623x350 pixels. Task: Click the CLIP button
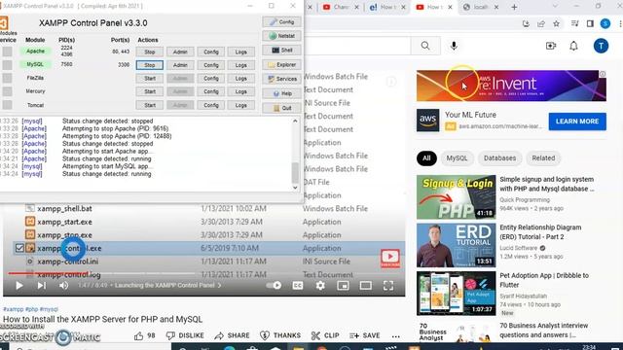(325, 335)
